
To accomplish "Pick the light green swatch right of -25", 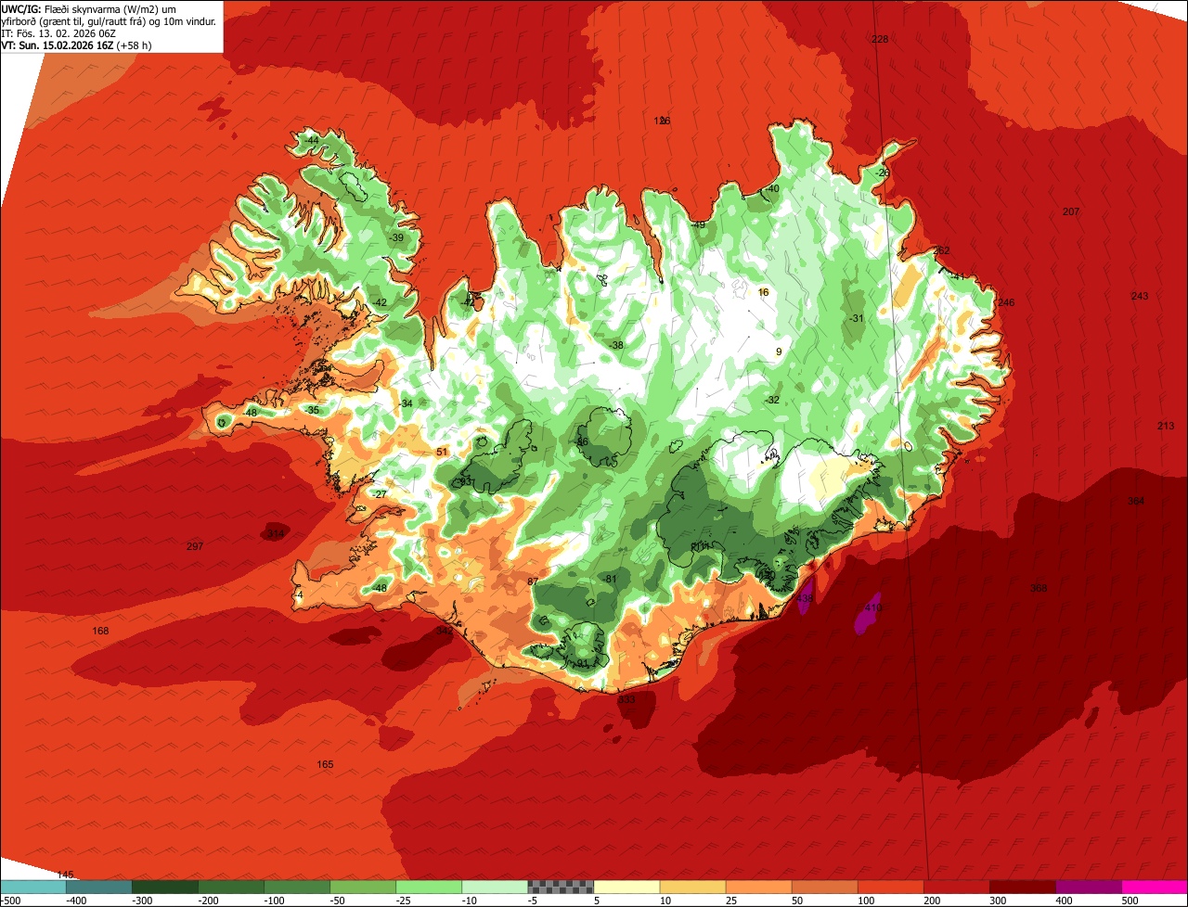I will (429, 886).
